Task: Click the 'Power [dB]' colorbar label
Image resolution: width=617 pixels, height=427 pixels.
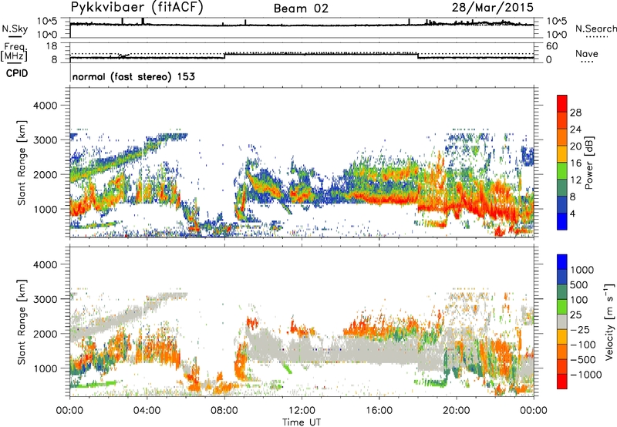Action: tap(589, 163)
